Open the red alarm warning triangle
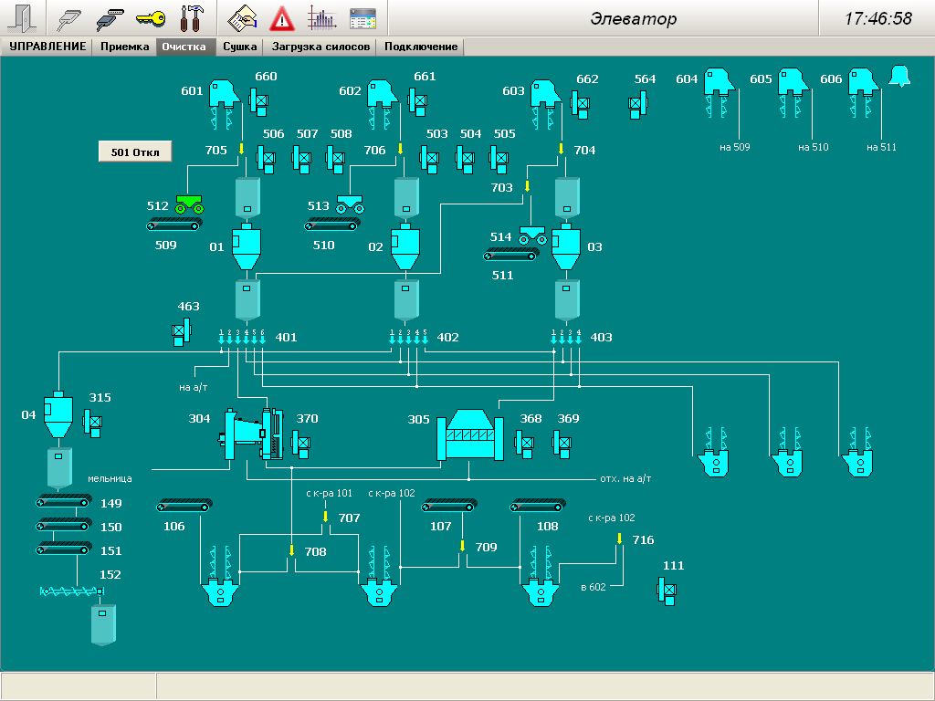This screenshot has width=935, height=701. tap(282, 17)
